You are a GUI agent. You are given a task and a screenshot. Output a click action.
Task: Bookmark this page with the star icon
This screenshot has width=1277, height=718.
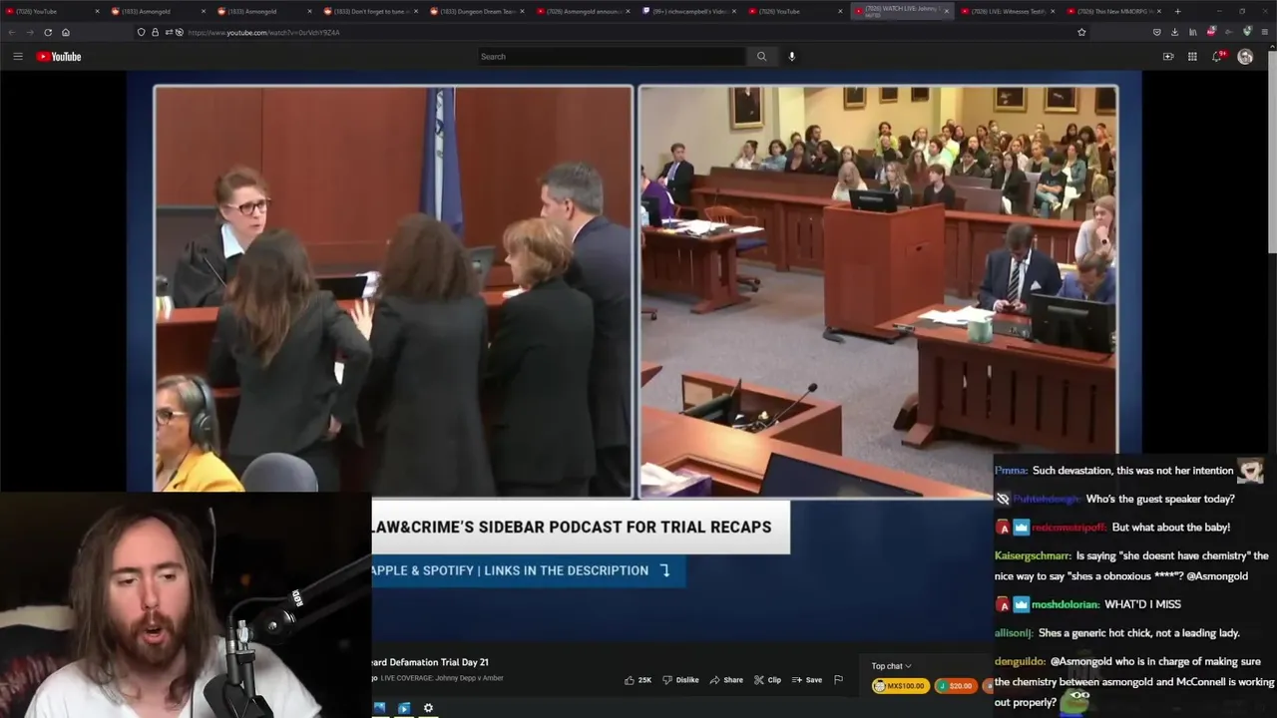click(1081, 32)
